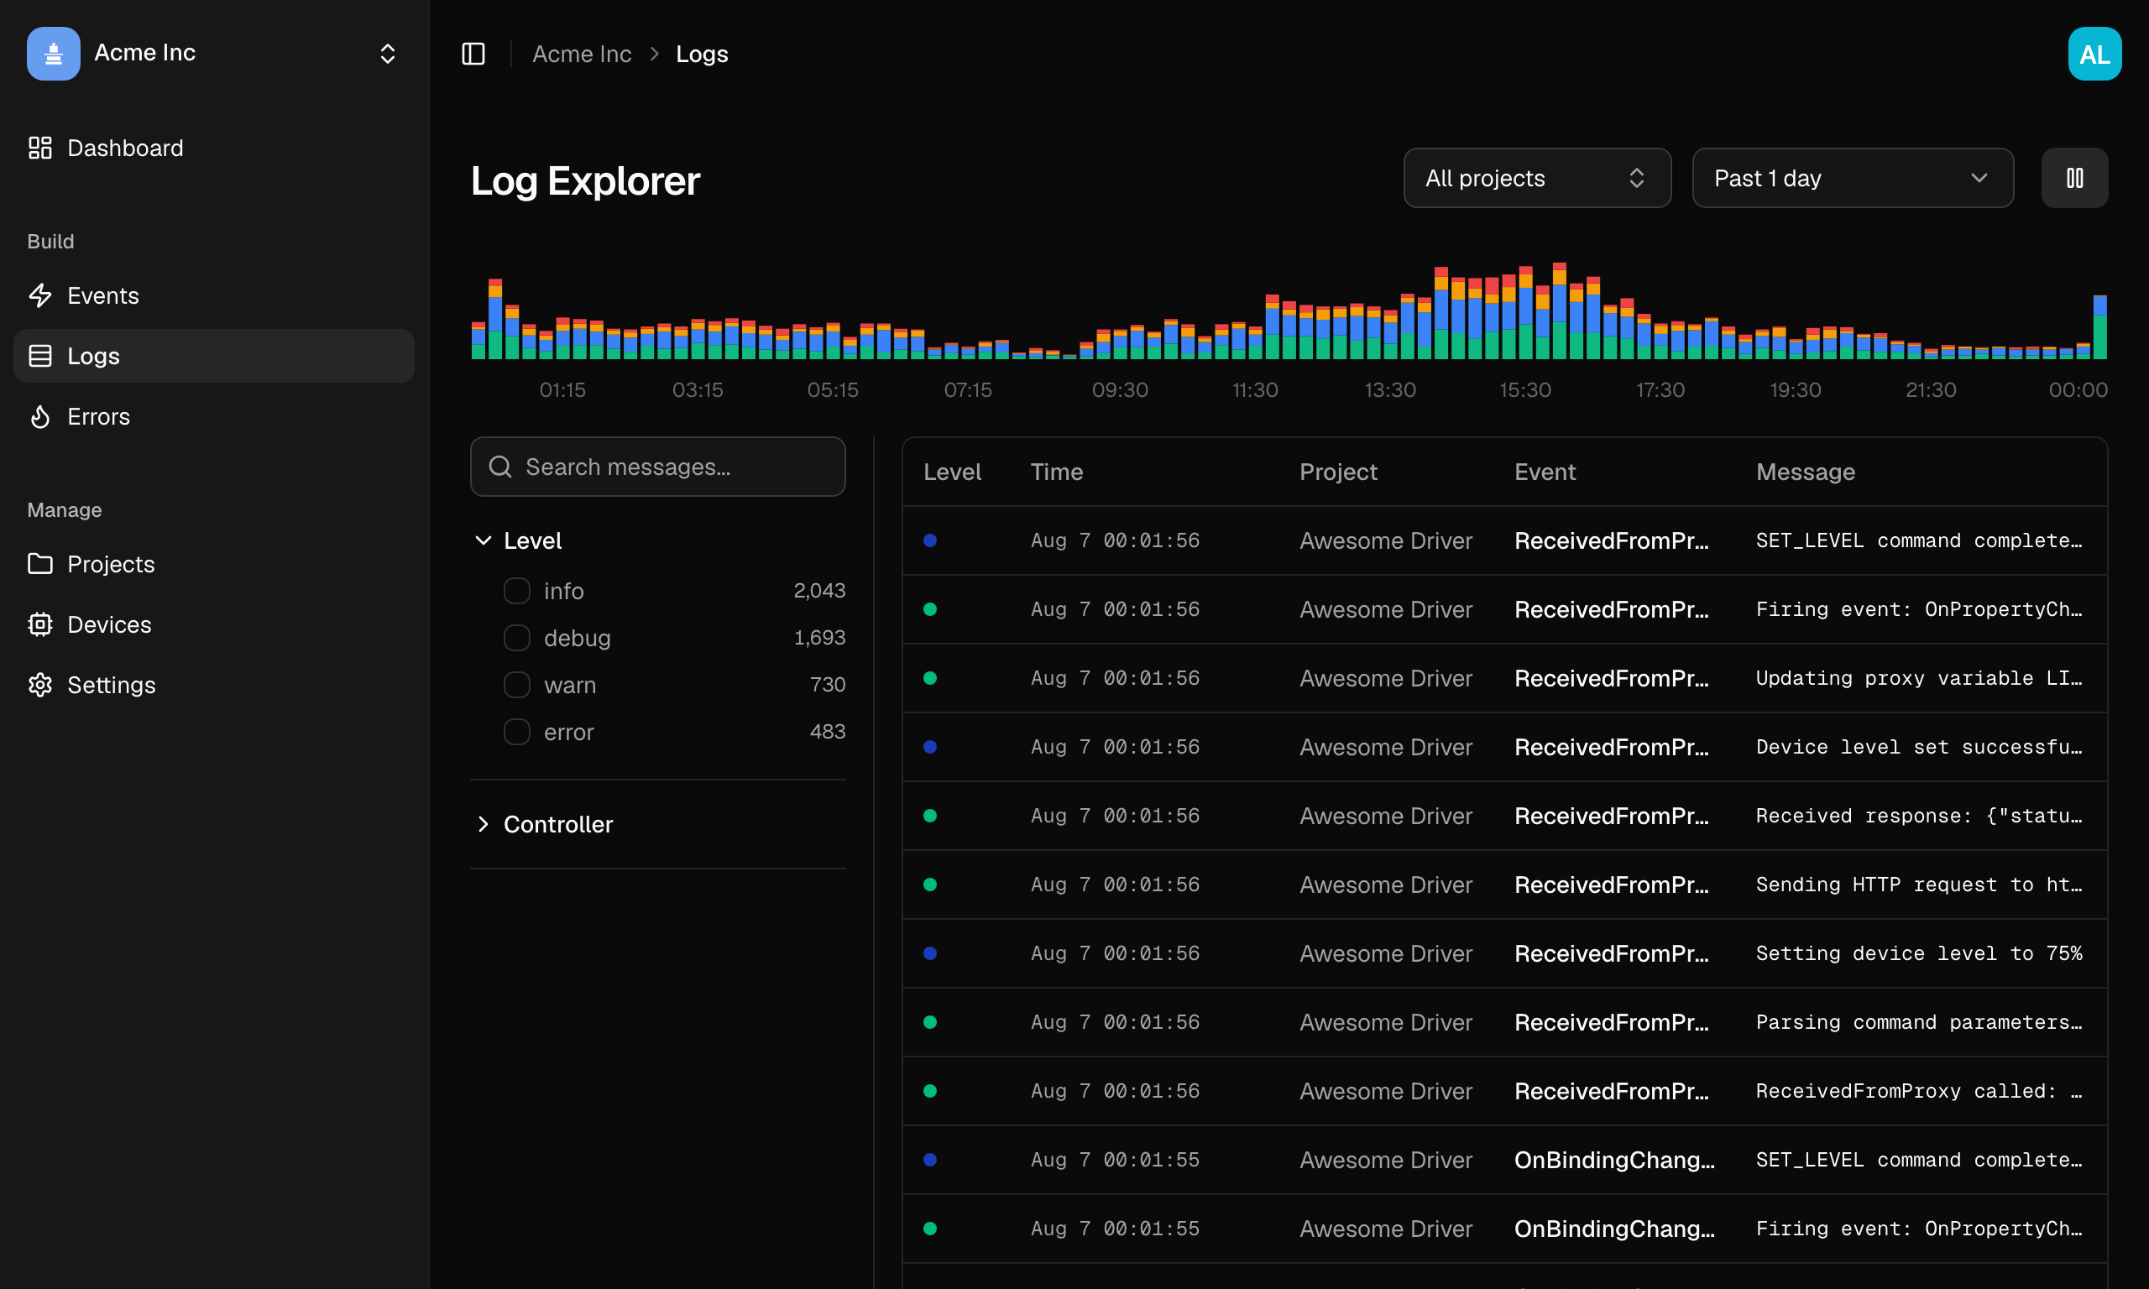Image resolution: width=2149 pixels, height=1289 pixels.
Task: Click the debug count 1,693
Action: click(x=818, y=638)
